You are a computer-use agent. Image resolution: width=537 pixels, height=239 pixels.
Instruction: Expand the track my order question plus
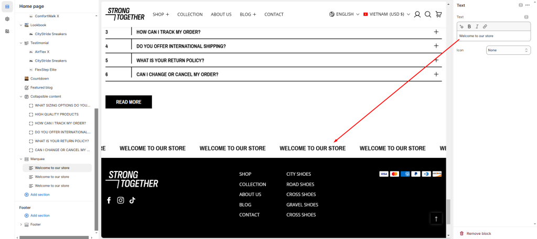(x=436, y=32)
